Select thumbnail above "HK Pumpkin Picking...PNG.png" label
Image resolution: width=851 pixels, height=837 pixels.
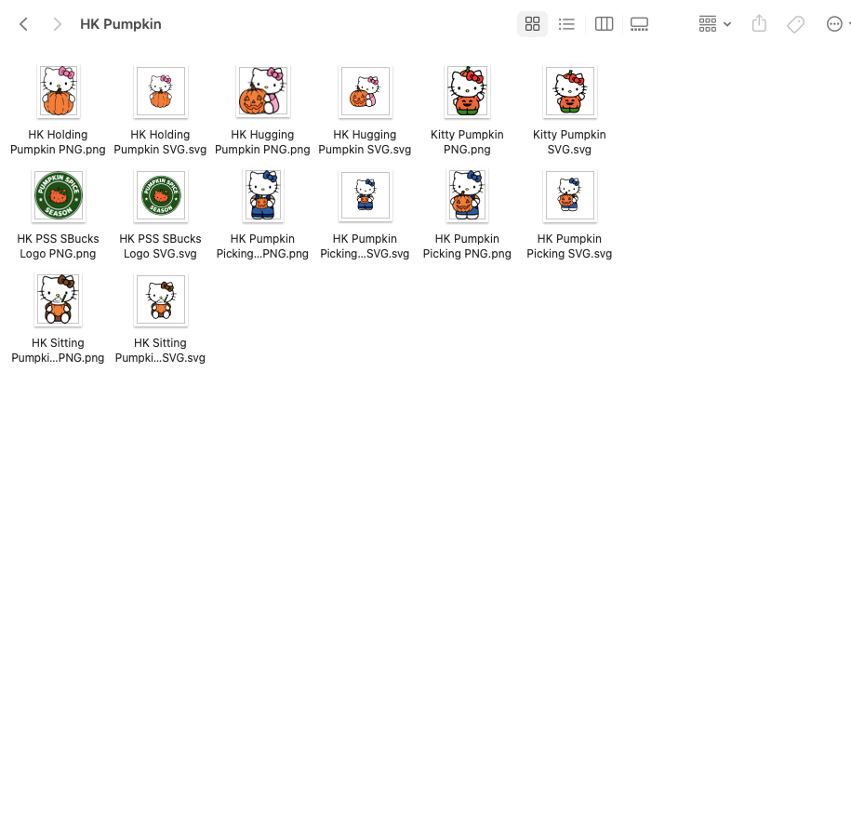(262, 195)
